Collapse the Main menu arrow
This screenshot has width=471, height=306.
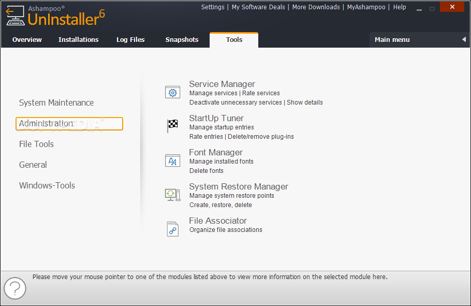(464, 39)
